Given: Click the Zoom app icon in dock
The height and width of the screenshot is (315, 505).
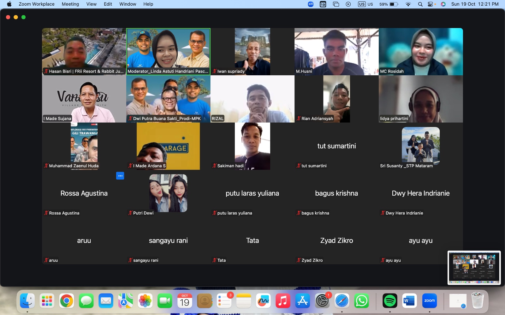Looking at the screenshot, I should tap(429, 301).
